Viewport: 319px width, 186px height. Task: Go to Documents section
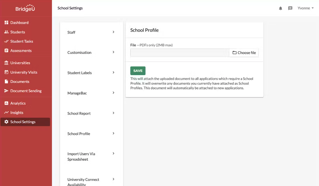[20, 81]
